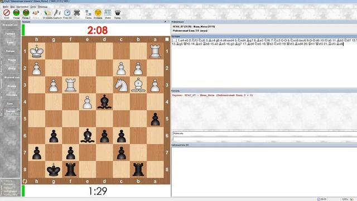Click the connection network toolbar icon
357x201 pixels.
click(x=88, y=13)
